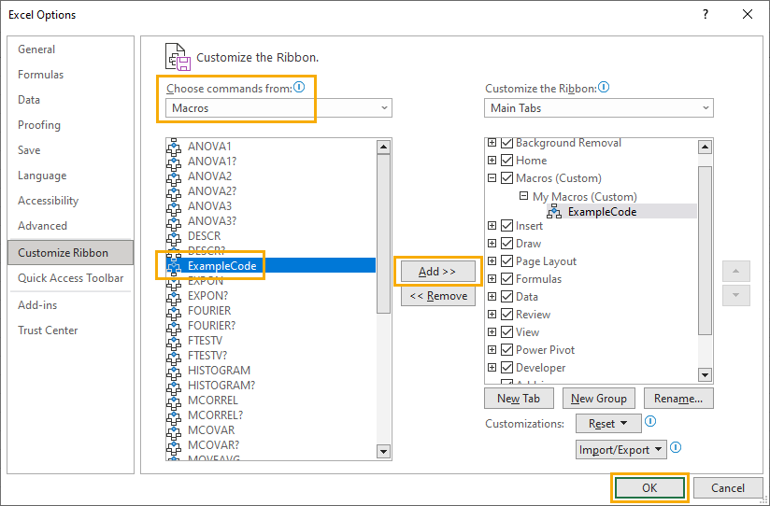Uncheck the Home tab checkbox
Viewport: 770px width, 506px height.
(506, 161)
